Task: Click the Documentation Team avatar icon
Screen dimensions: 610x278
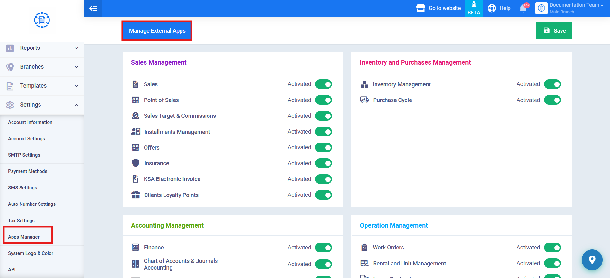Action: (541, 8)
